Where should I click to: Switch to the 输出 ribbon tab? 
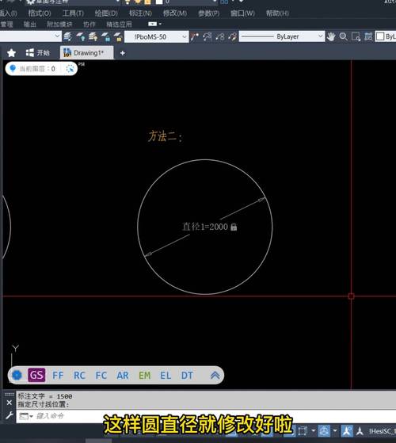(29, 25)
